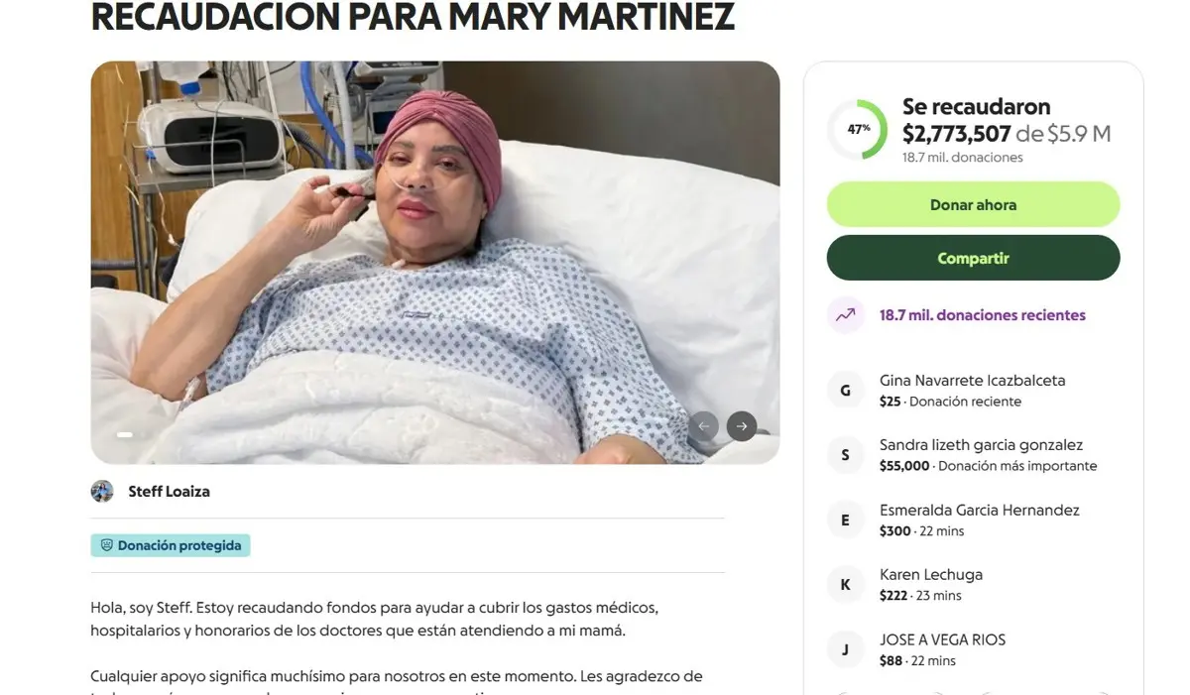Click the Compartir button
Screen dimensions: 1190x695
(973, 258)
